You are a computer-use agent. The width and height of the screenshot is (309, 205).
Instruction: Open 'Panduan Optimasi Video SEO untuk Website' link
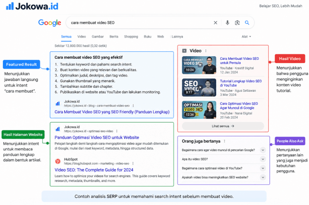click(97, 138)
